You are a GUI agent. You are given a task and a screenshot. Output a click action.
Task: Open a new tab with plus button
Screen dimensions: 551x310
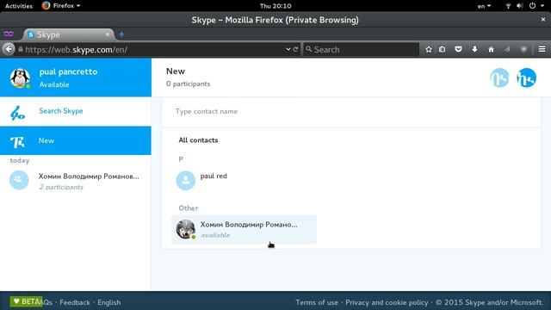(x=121, y=34)
